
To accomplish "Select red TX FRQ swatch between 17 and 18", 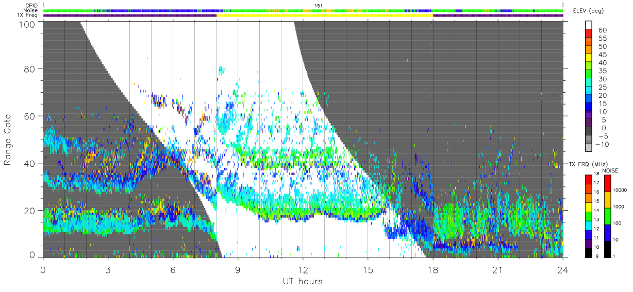I will tap(589, 179).
